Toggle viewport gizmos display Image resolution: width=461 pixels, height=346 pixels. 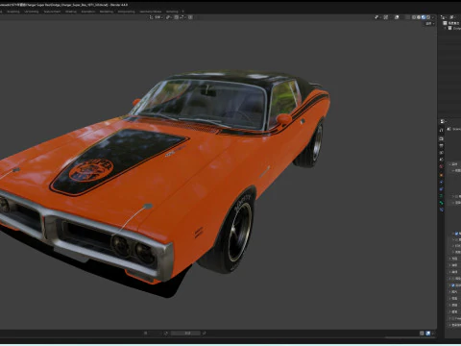tap(386, 17)
